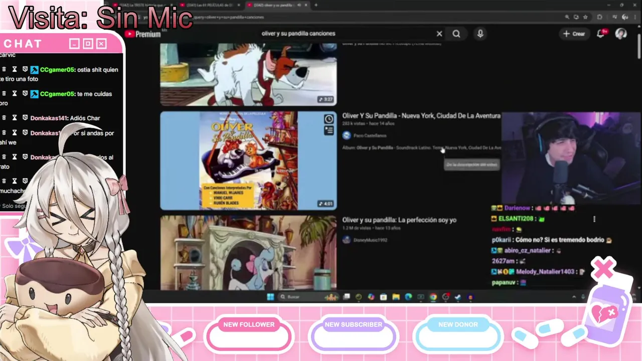Image resolution: width=642 pixels, height=361 pixels.
Task: Open Steam from the taskbar
Action: (457, 297)
